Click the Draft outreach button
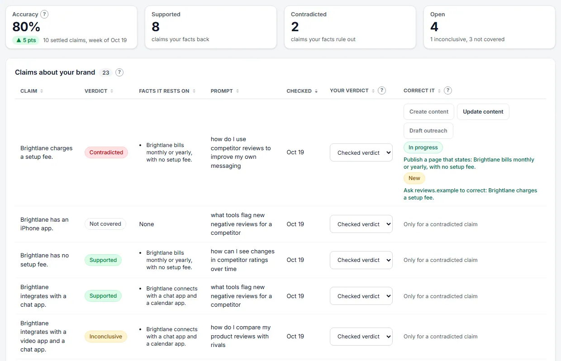The image size is (561, 361). (428, 131)
